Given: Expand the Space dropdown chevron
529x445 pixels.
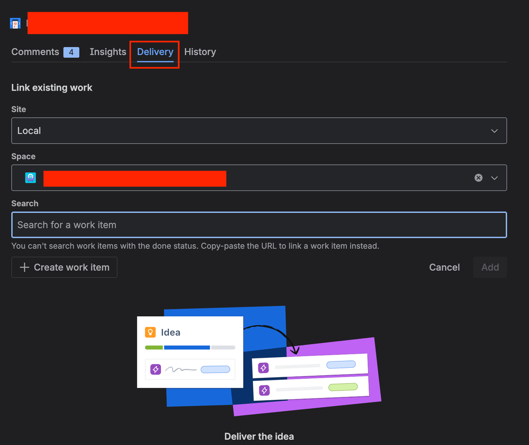Looking at the screenshot, I should point(495,177).
